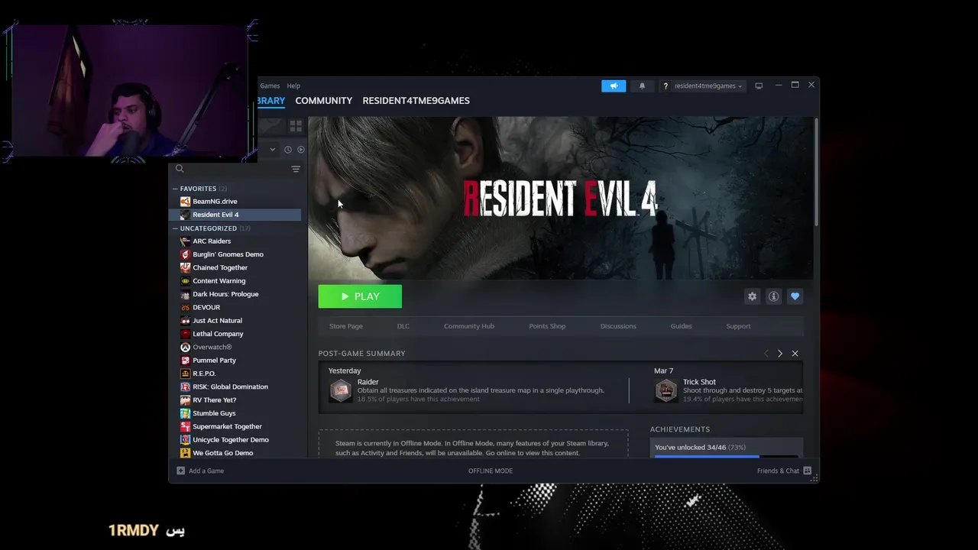Collapse the UNCATEGORIZED category

click(175, 228)
